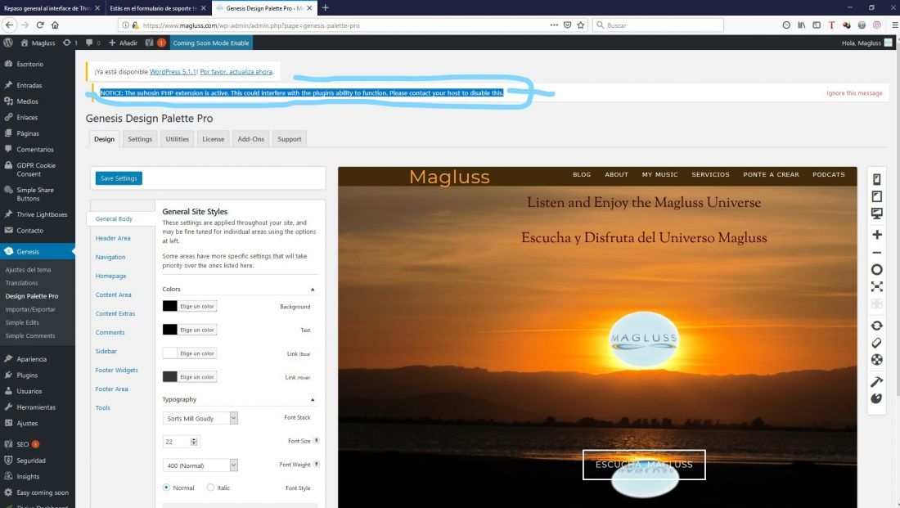The height and width of the screenshot is (508, 900).
Task: Click the palette icon in preview toolbar
Action: tap(876, 398)
